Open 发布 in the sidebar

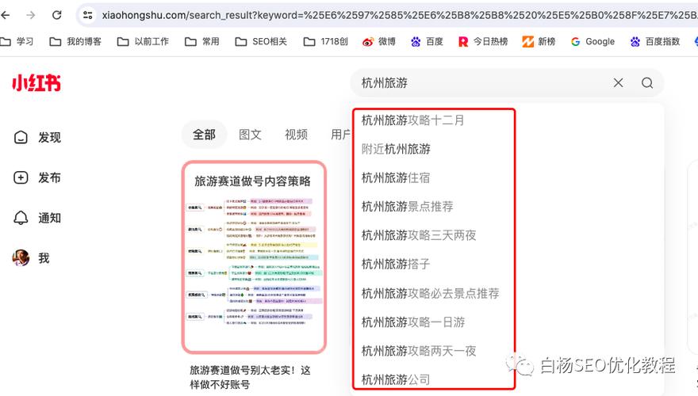[37, 177]
